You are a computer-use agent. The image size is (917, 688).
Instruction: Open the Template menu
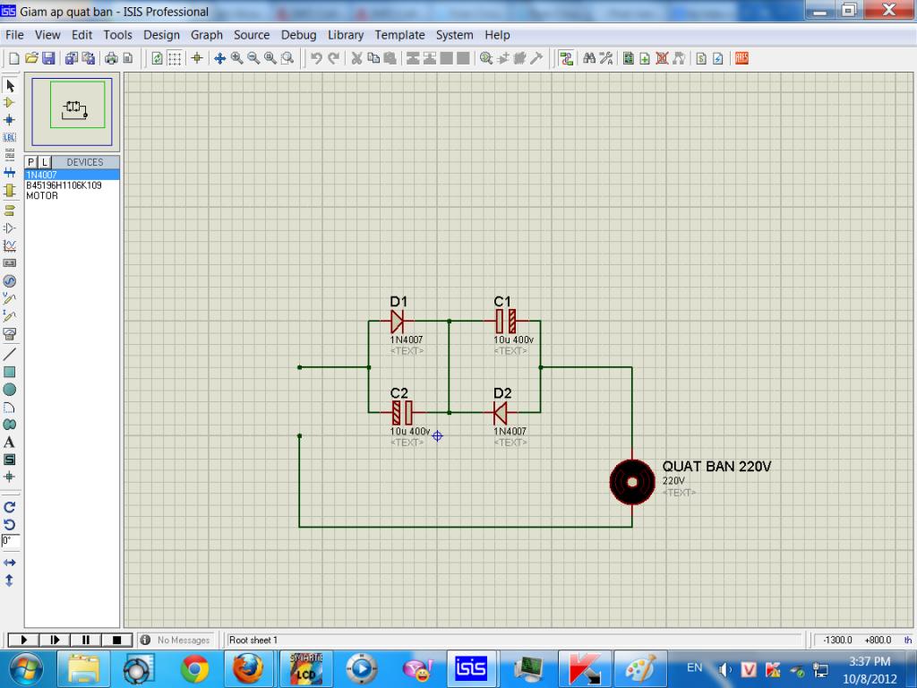(399, 35)
